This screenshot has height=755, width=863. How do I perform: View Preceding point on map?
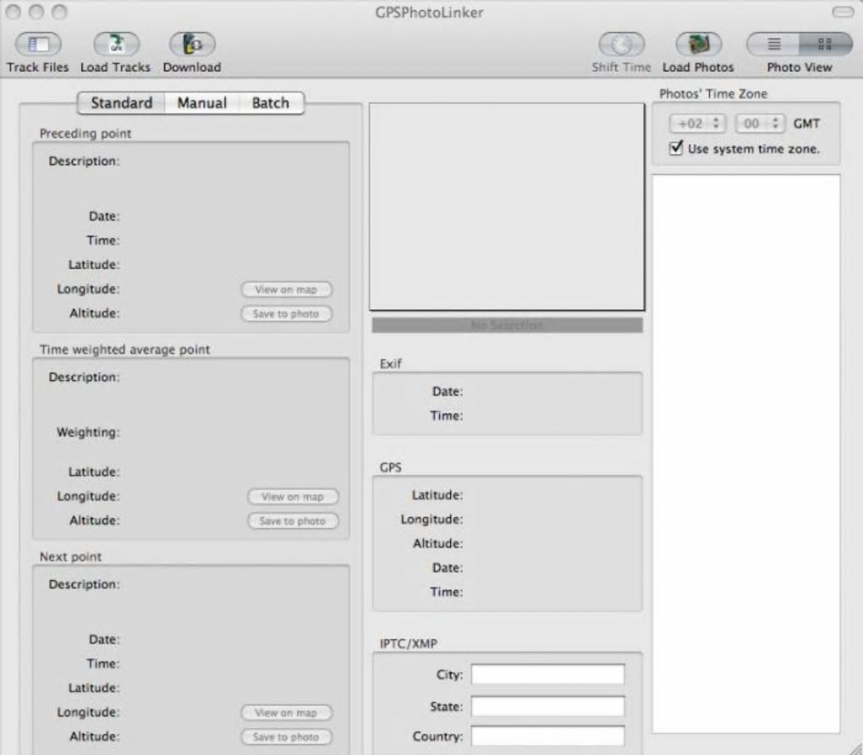(x=286, y=289)
